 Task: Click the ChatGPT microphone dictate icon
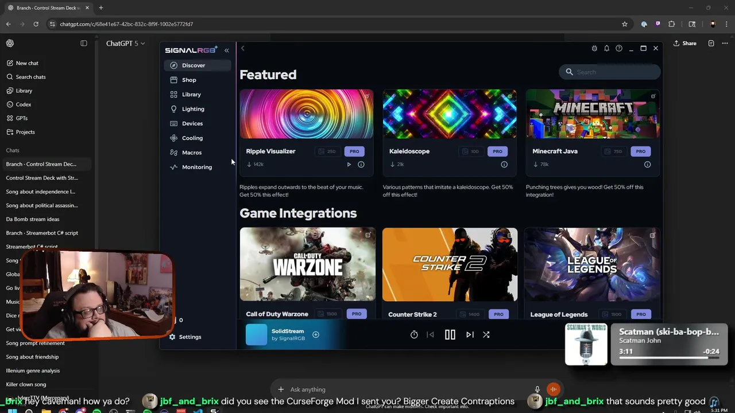[x=537, y=389]
